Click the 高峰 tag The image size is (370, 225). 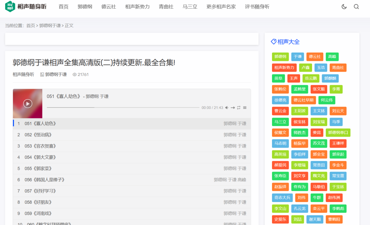332,57
